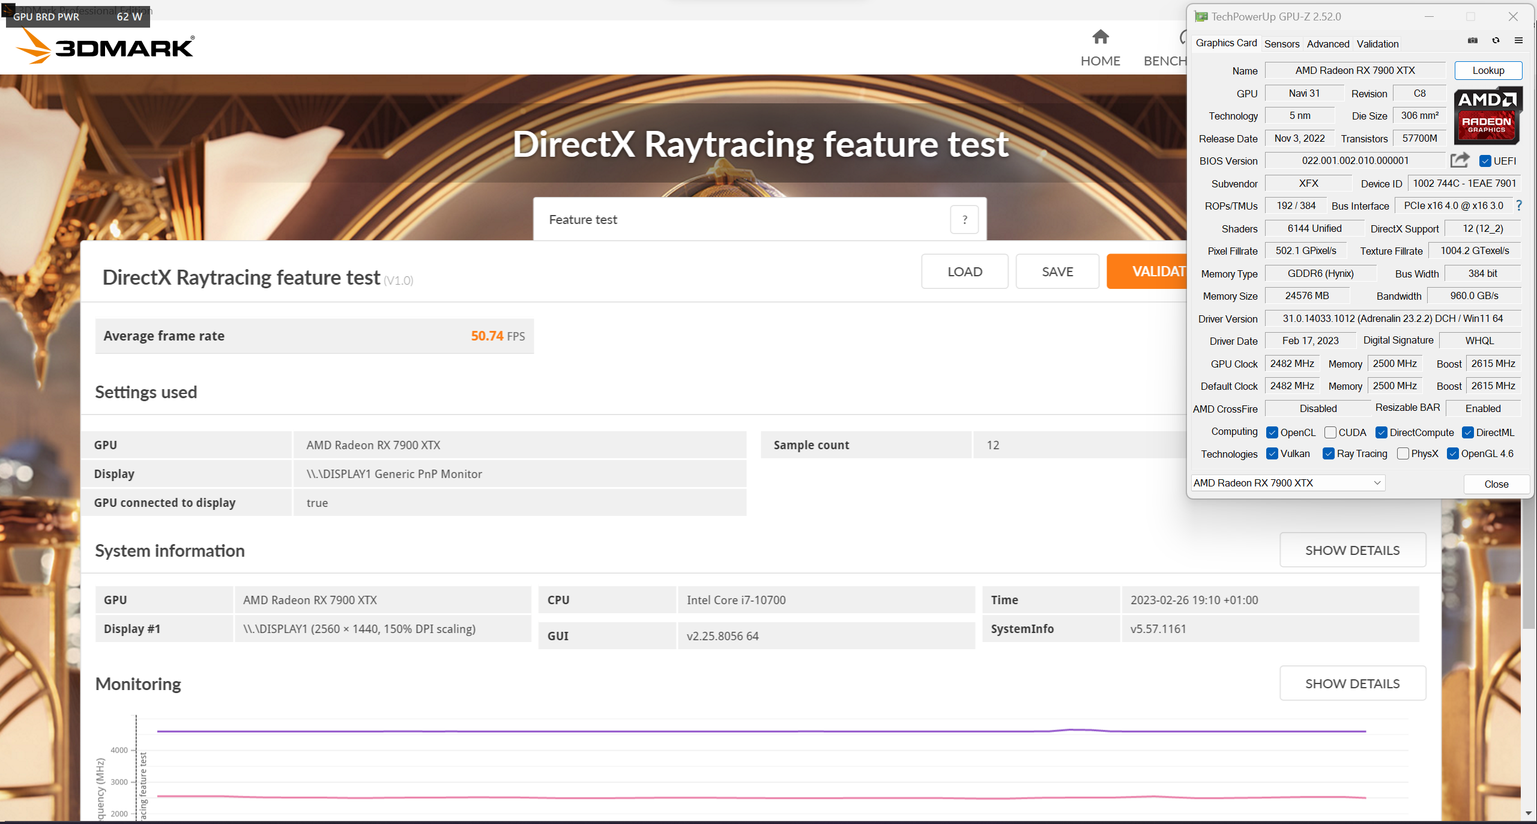Click the AMD Radeon Graphics logo
Screen dimensions: 1537x824
coord(1487,115)
